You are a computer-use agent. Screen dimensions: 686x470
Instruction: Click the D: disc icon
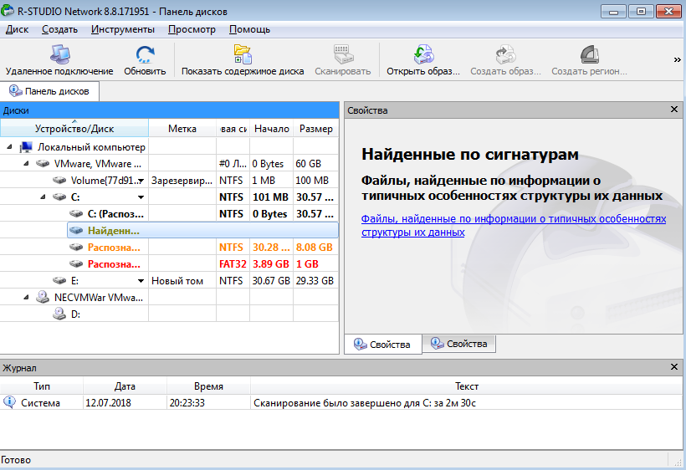tap(59, 314)
